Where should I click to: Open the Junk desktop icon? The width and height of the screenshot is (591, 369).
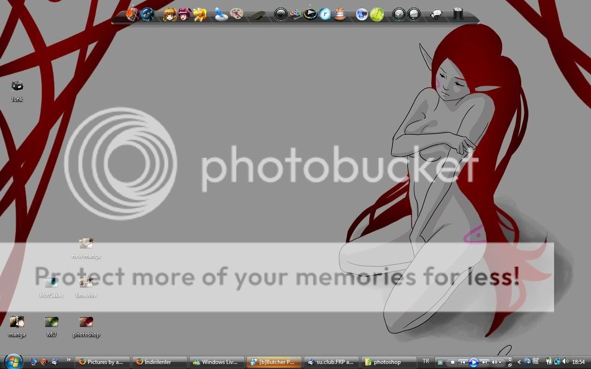click(x=17, y=91)
